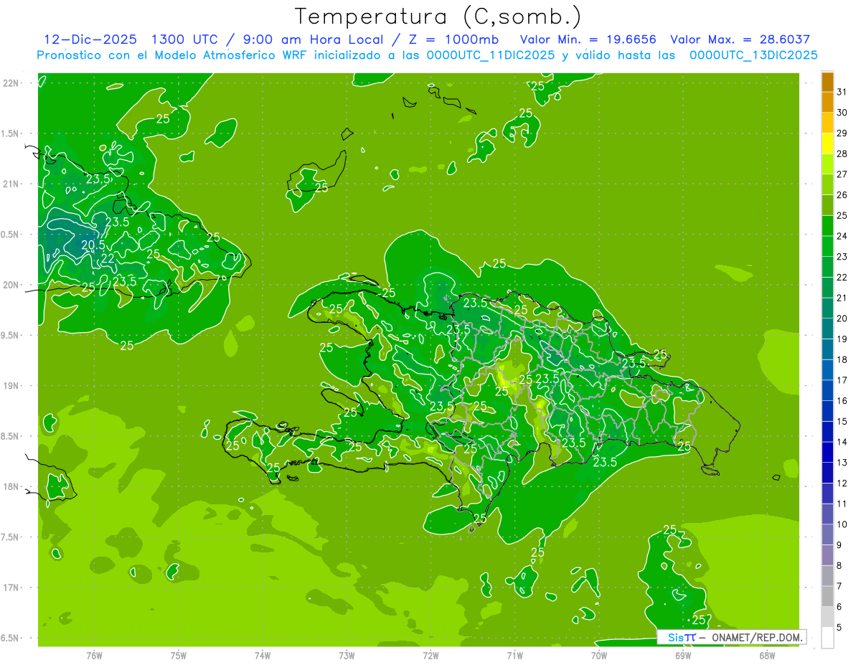861x665 pixels.
Task: Click the Temperatura (C,somb.) title
Action: [438, 16]
